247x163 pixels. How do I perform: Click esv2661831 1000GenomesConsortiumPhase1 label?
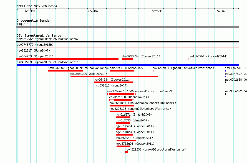(x=143, y=103)
